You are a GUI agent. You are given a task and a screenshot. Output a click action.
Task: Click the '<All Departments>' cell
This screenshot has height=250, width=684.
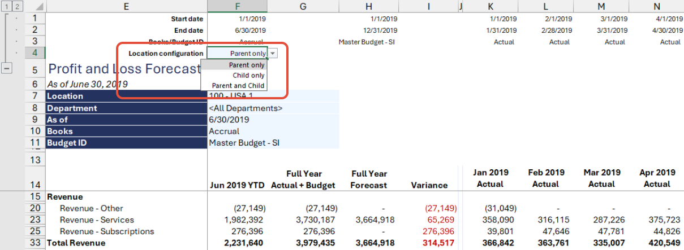[x=274, y=108]
